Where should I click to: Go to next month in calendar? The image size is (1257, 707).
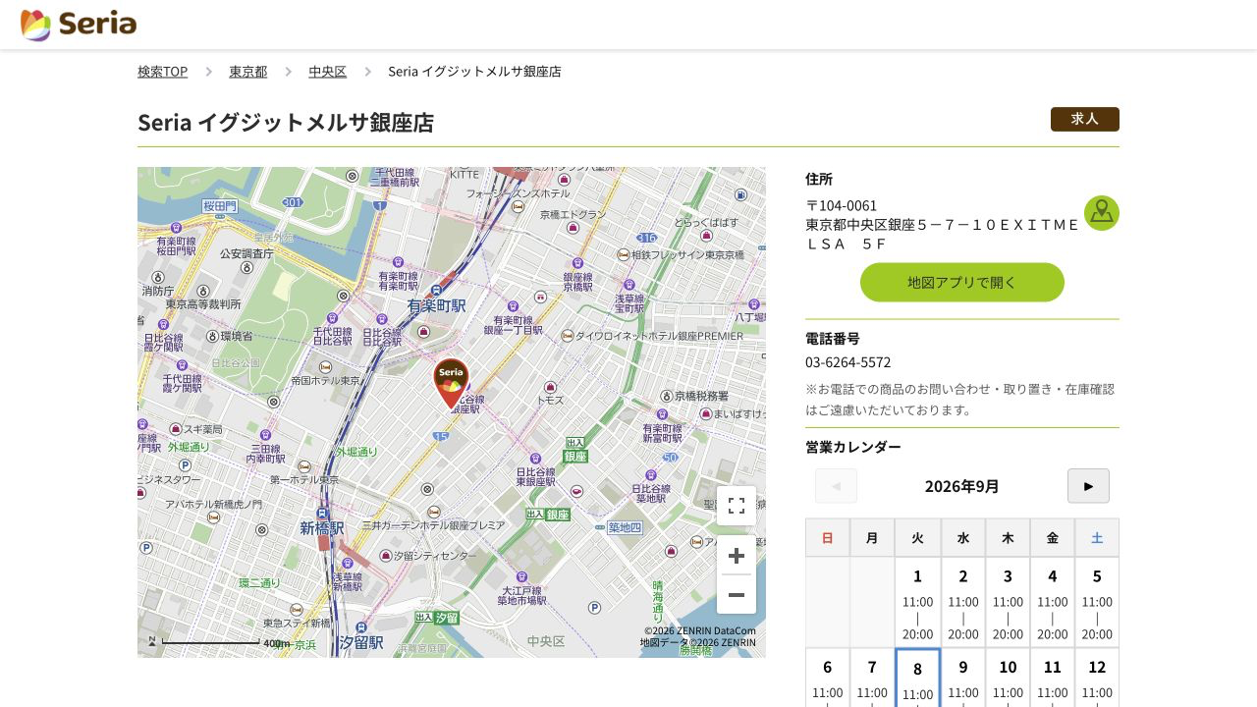coord(1088,486)
